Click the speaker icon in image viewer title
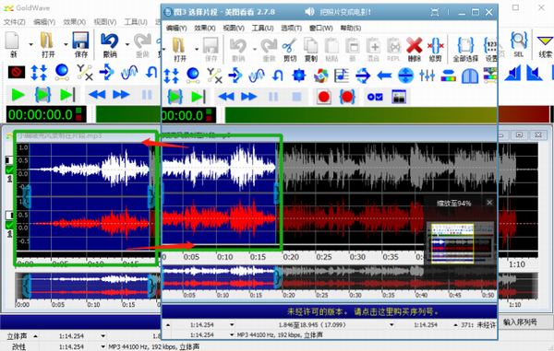This screenshot has width=554, height=351. click(309, 12)
